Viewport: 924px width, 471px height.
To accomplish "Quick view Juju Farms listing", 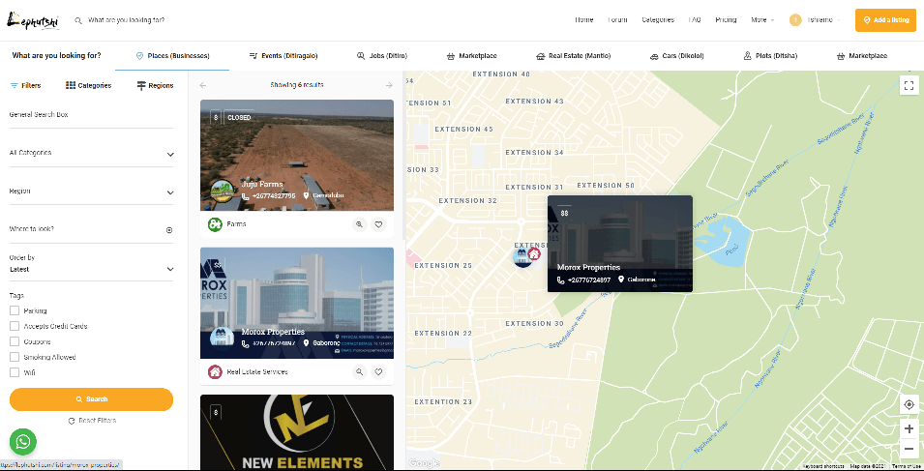I will pyautogui.click(x=359, y=224).
